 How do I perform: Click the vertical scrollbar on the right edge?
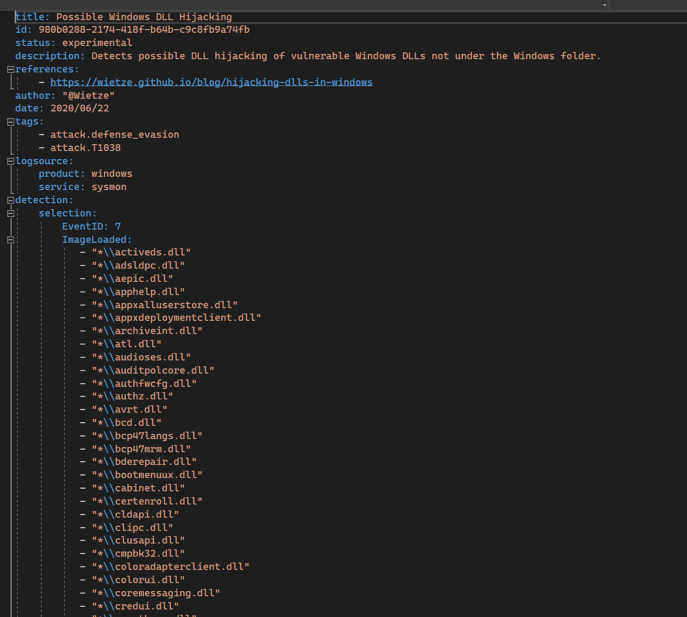tap(683, 229)
